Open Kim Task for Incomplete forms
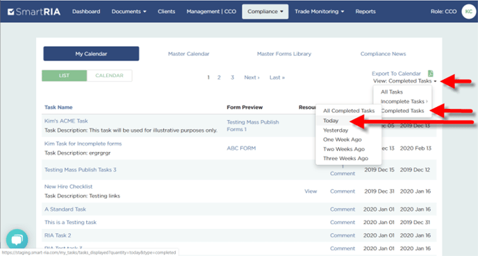 [x=83, y=144]
